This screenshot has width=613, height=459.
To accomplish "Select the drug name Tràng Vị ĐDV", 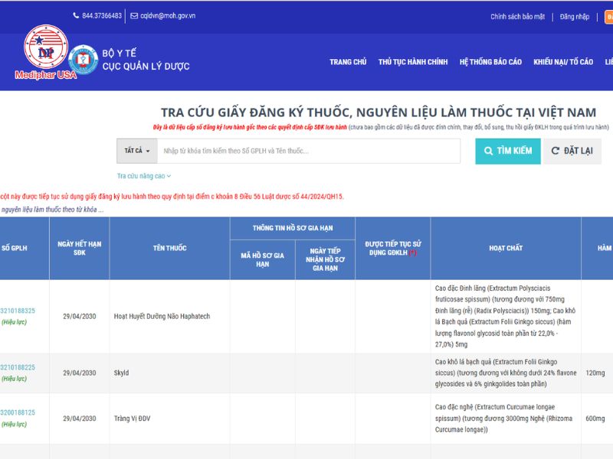I will coord(132,418).
